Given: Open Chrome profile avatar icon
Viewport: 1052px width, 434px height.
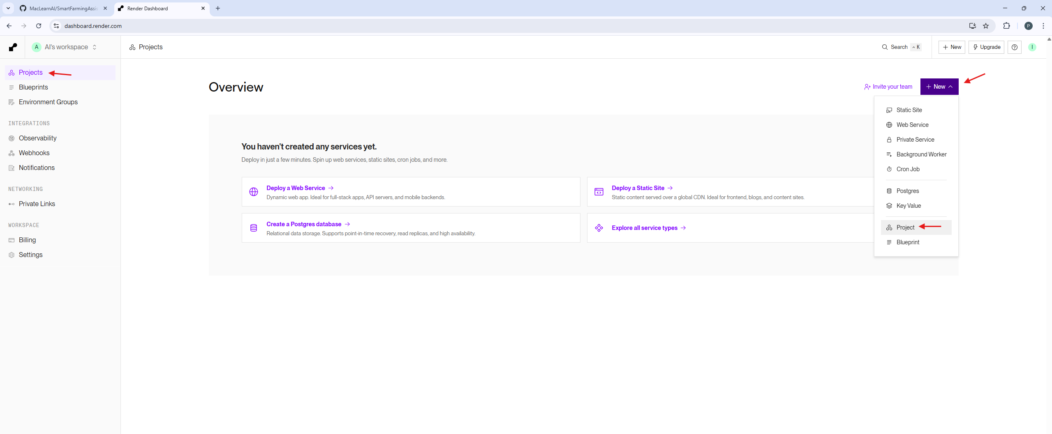Looking at the screenshot, I should [x=1028, y=26].
